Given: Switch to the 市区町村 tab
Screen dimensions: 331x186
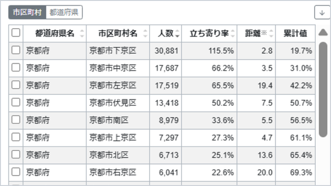Looking at the screenshot, I should [x=27, y=12].
